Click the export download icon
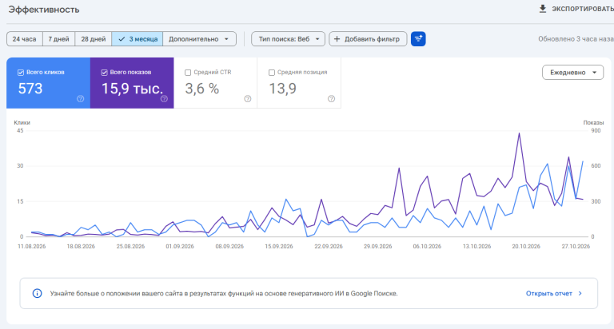The width and height of the screenshot is (614, 329). click(542, 9)
